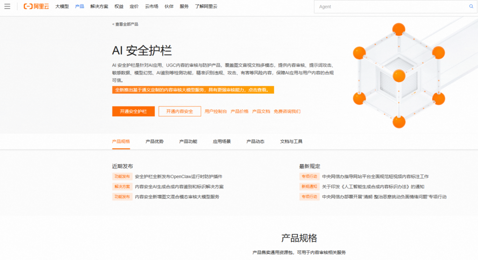Open 中央网信办指导网站平台全面规范短视频内容标注工作
478x260 pixels.
point(375,176)
